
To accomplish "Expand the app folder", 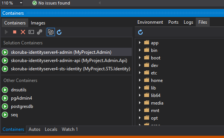I will pos(140,42).
